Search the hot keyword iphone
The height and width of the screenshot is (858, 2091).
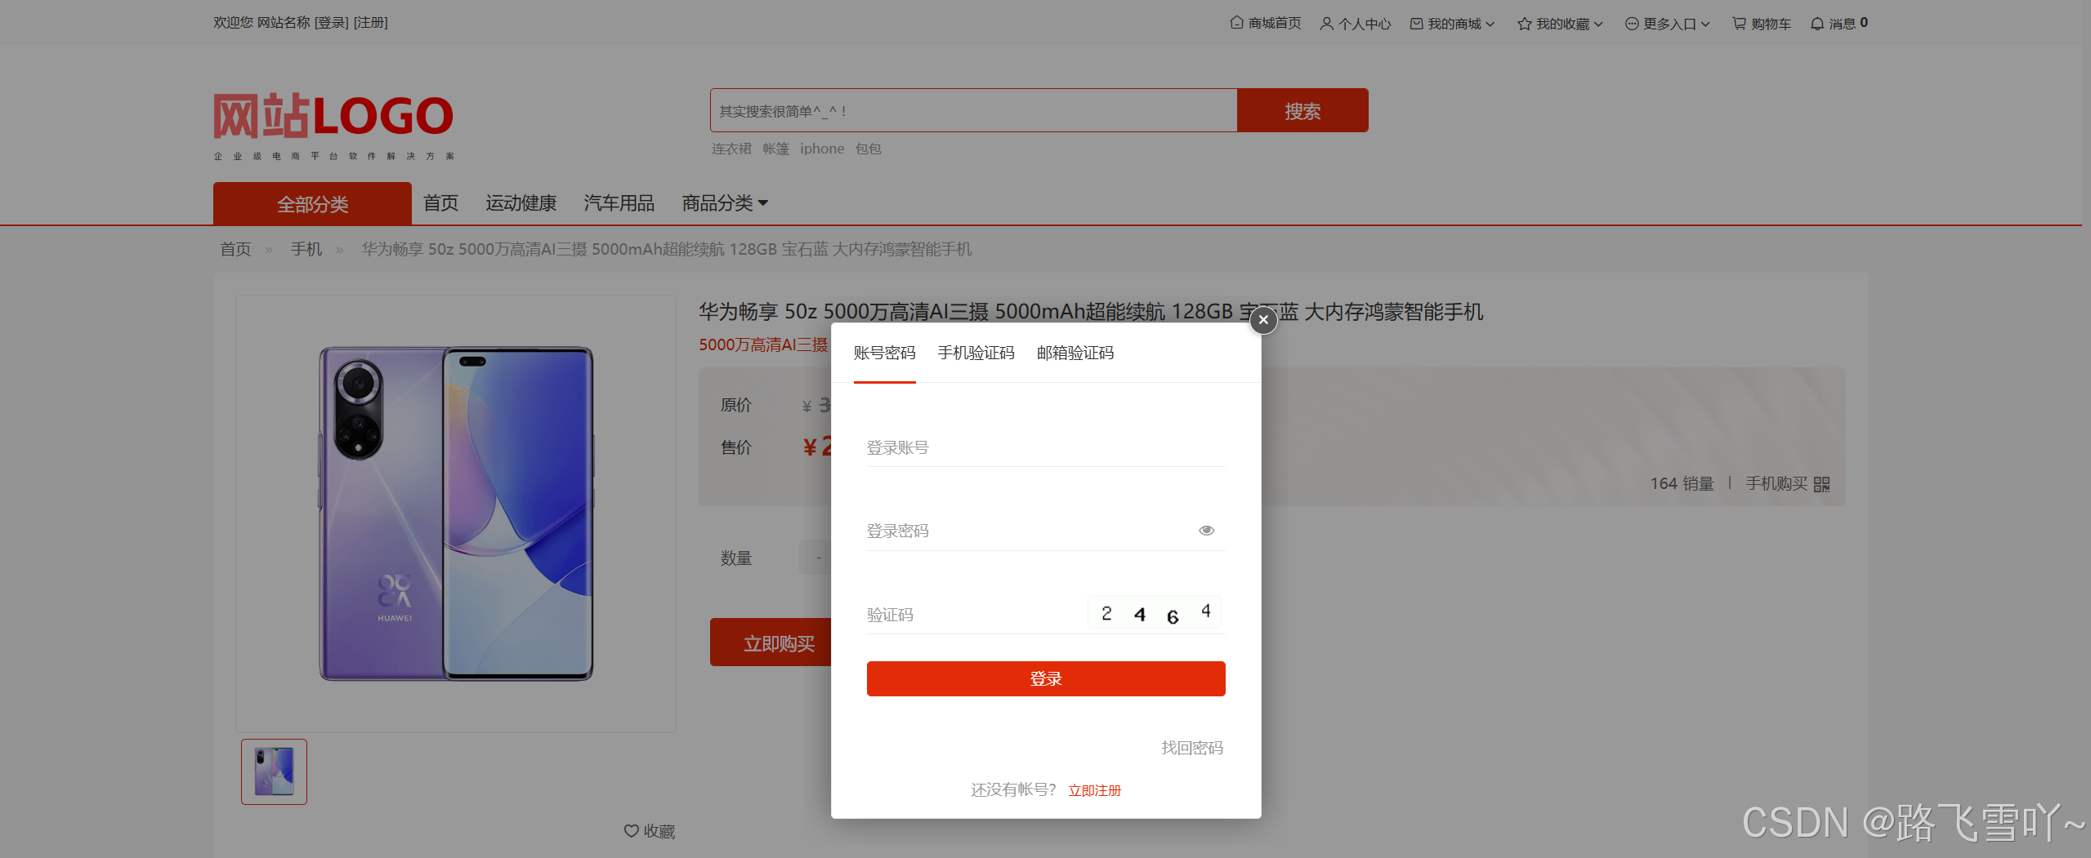point(822,149)
